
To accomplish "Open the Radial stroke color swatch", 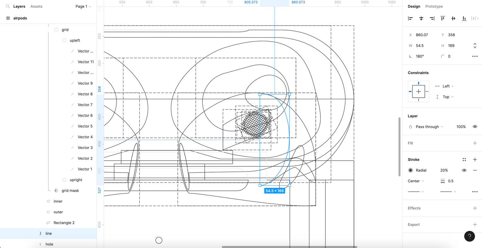I will (x=410, y=170).
